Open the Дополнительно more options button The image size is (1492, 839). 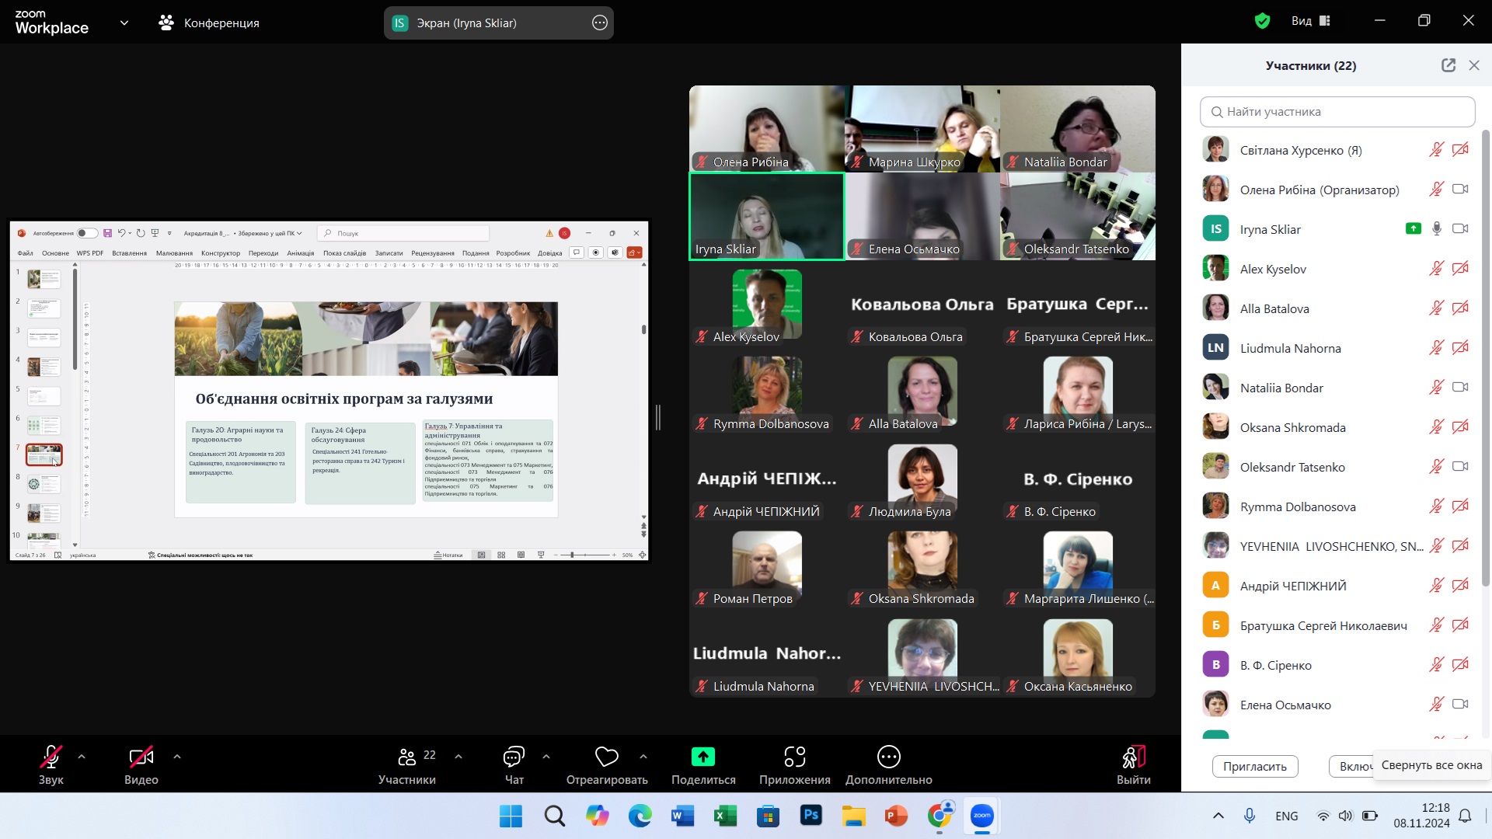tap(889, 765)
